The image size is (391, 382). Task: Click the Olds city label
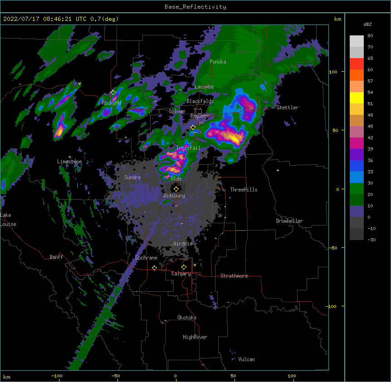click(x=176, y=179)
